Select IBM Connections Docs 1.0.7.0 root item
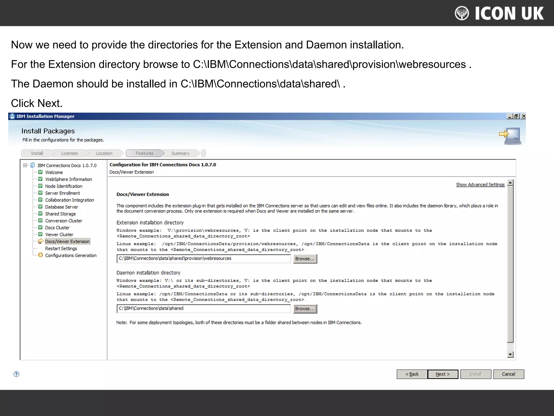The width and height of the screenshot is (554, 416). tap(67, 165)
